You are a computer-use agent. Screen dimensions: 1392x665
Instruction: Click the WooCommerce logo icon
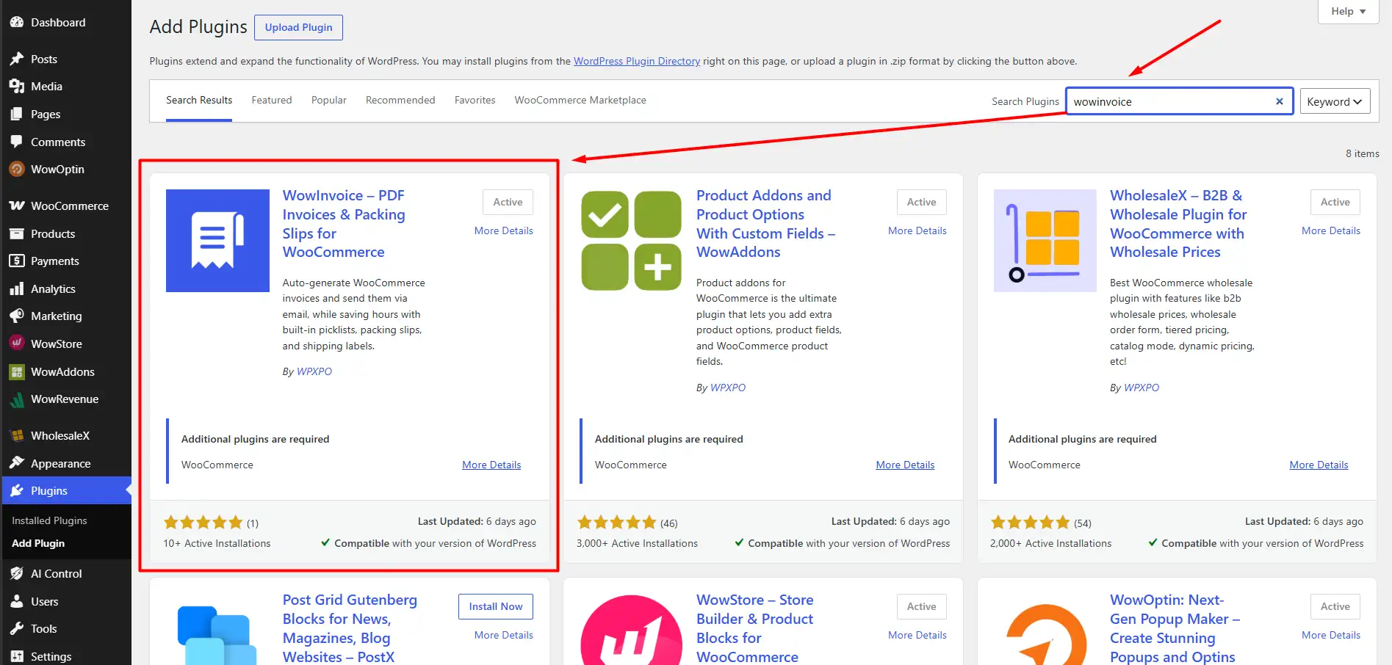pyautogui.click(x=17, y=206)
